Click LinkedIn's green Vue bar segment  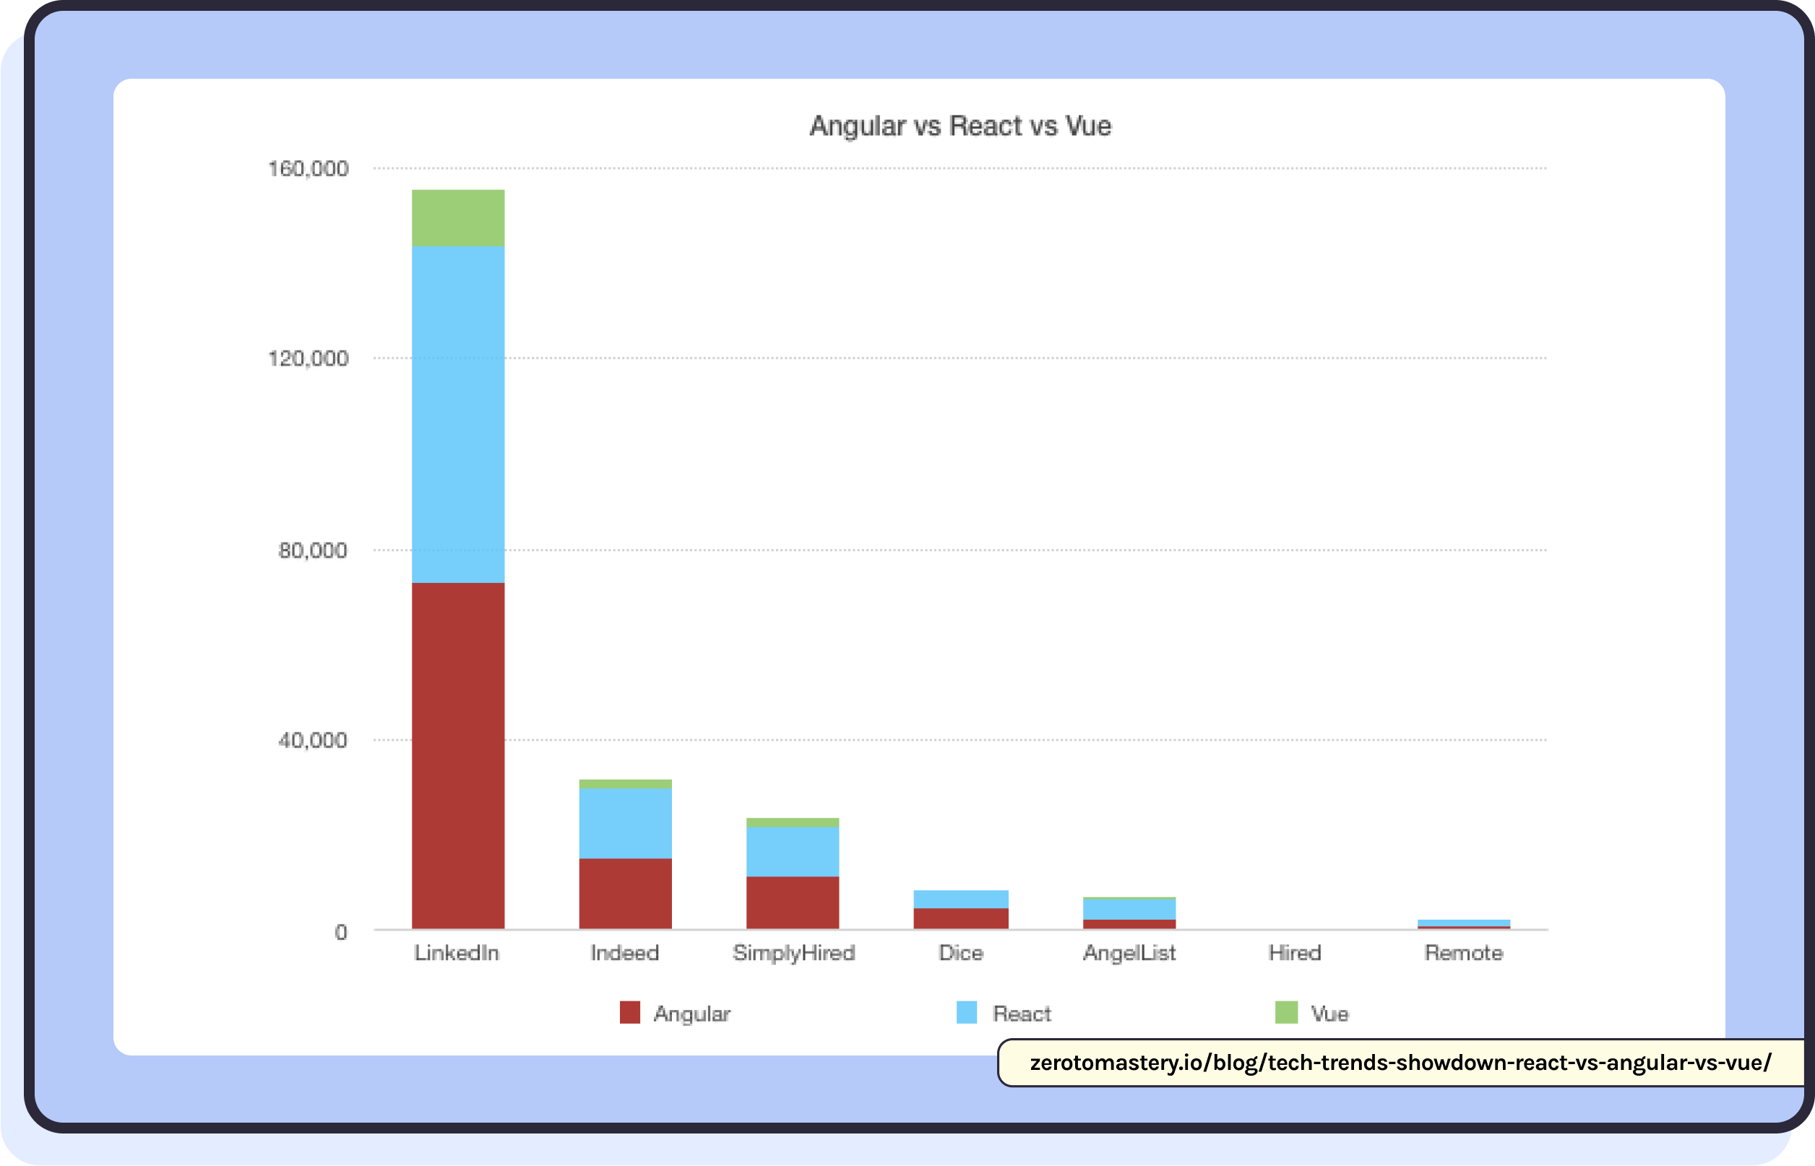click(x=458, y=218)
